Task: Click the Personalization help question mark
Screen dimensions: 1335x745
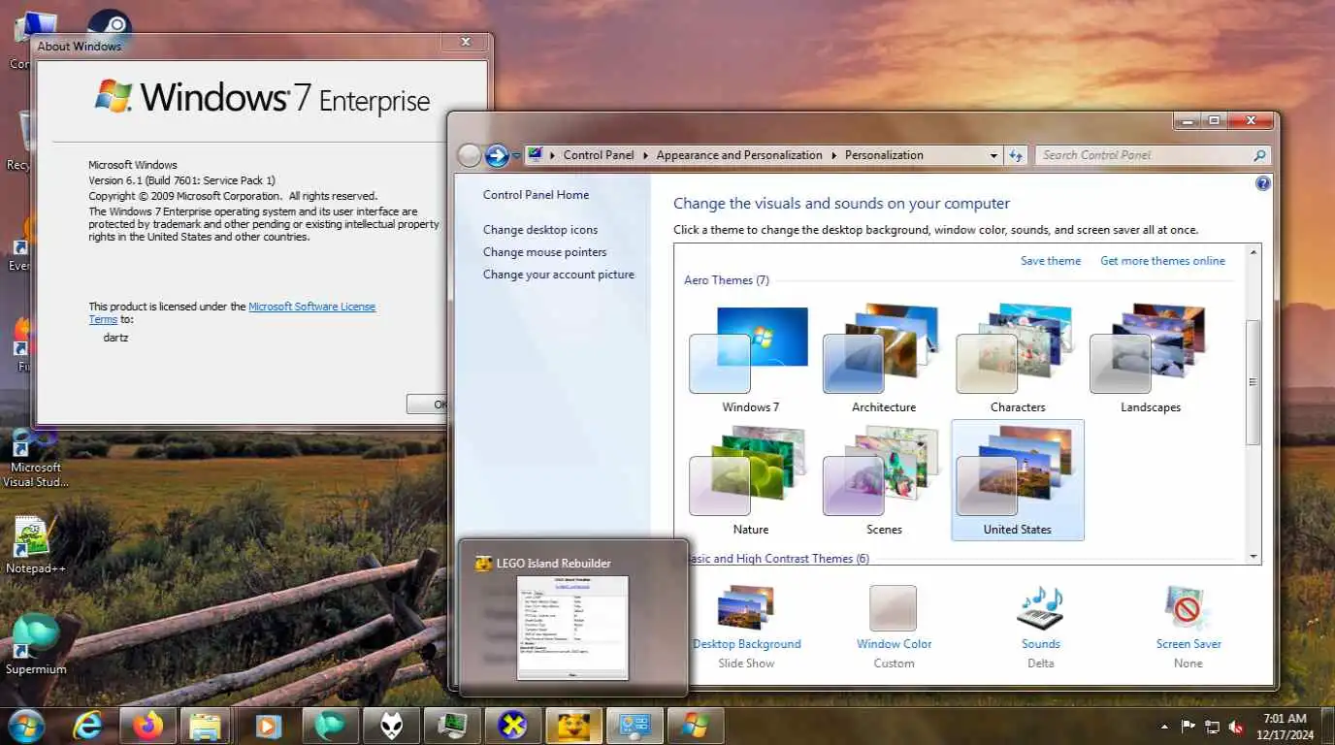Action: (x=1262, y=183)
